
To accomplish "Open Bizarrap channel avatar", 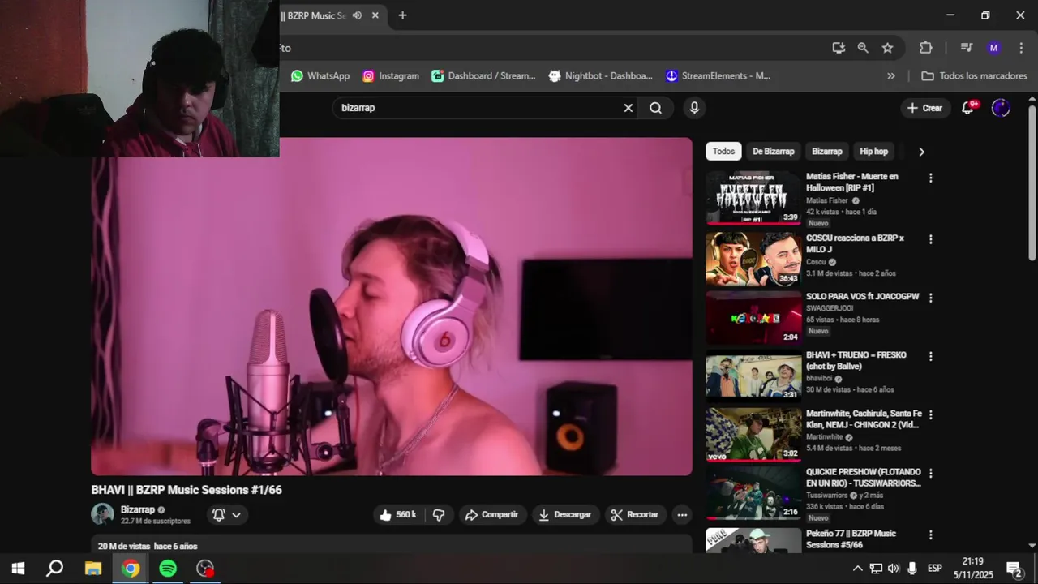I will coord(102,514).
